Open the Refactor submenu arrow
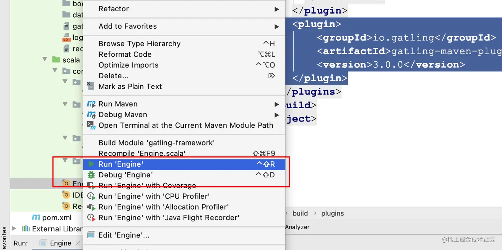This screenshot has height=250, width=502. 277,9
